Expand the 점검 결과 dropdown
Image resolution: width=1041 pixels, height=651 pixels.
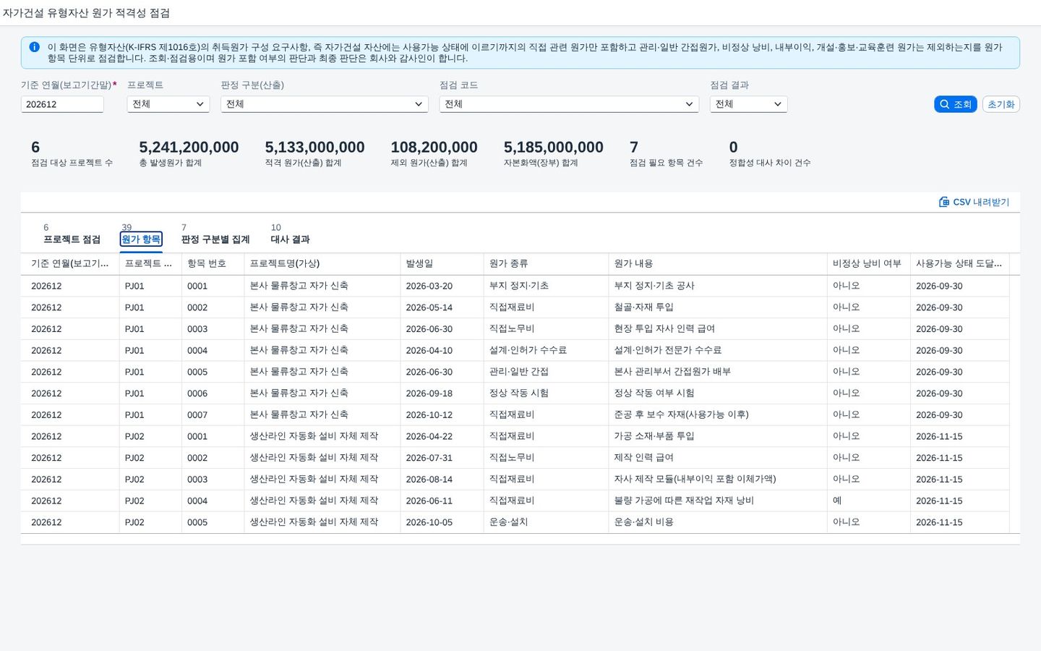(x=748, y=104)
